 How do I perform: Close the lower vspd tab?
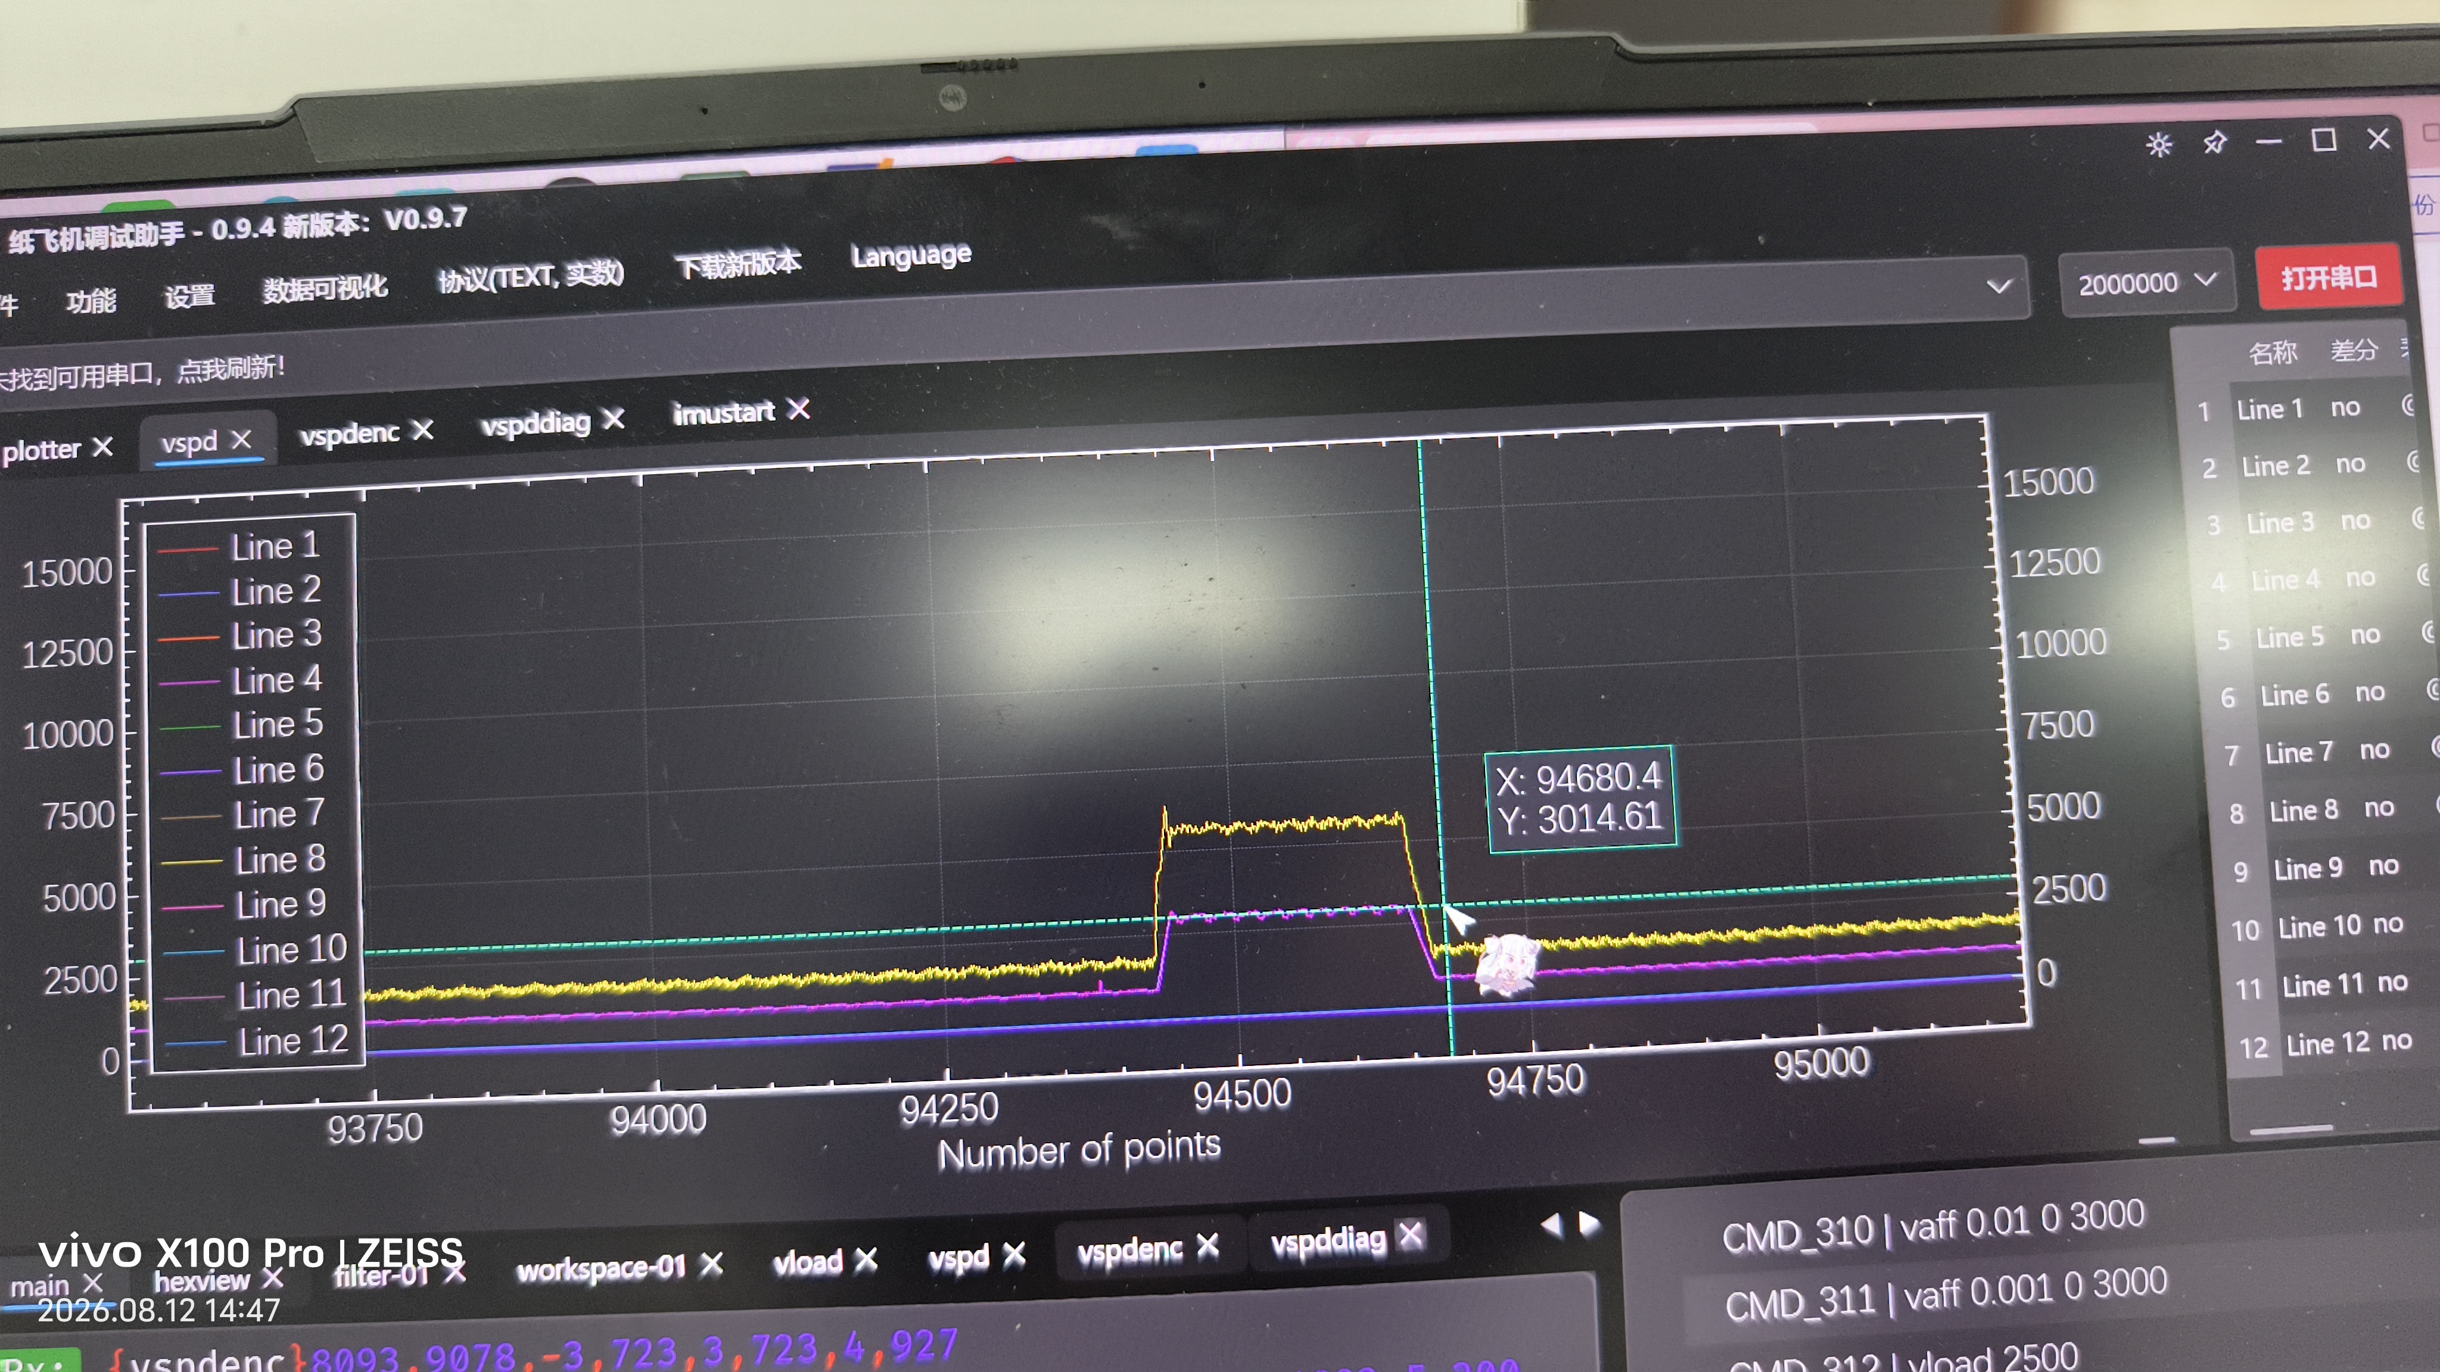click(1013, 1253)
